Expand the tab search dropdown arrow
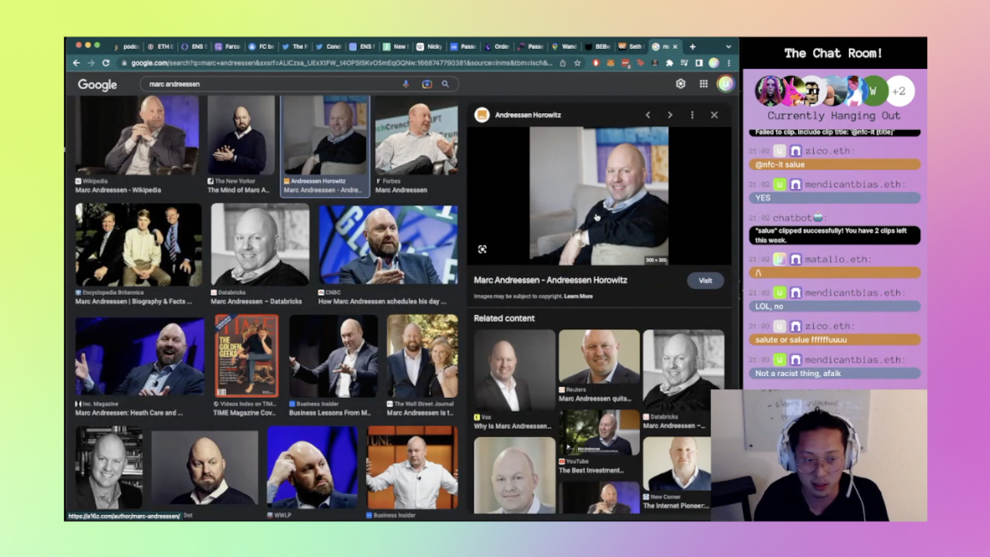Viewport: 990px width, 557px height. click(728, 47)
